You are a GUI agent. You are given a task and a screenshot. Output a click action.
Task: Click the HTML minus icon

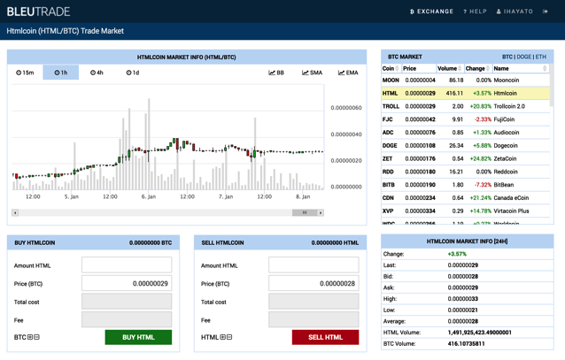229,337
